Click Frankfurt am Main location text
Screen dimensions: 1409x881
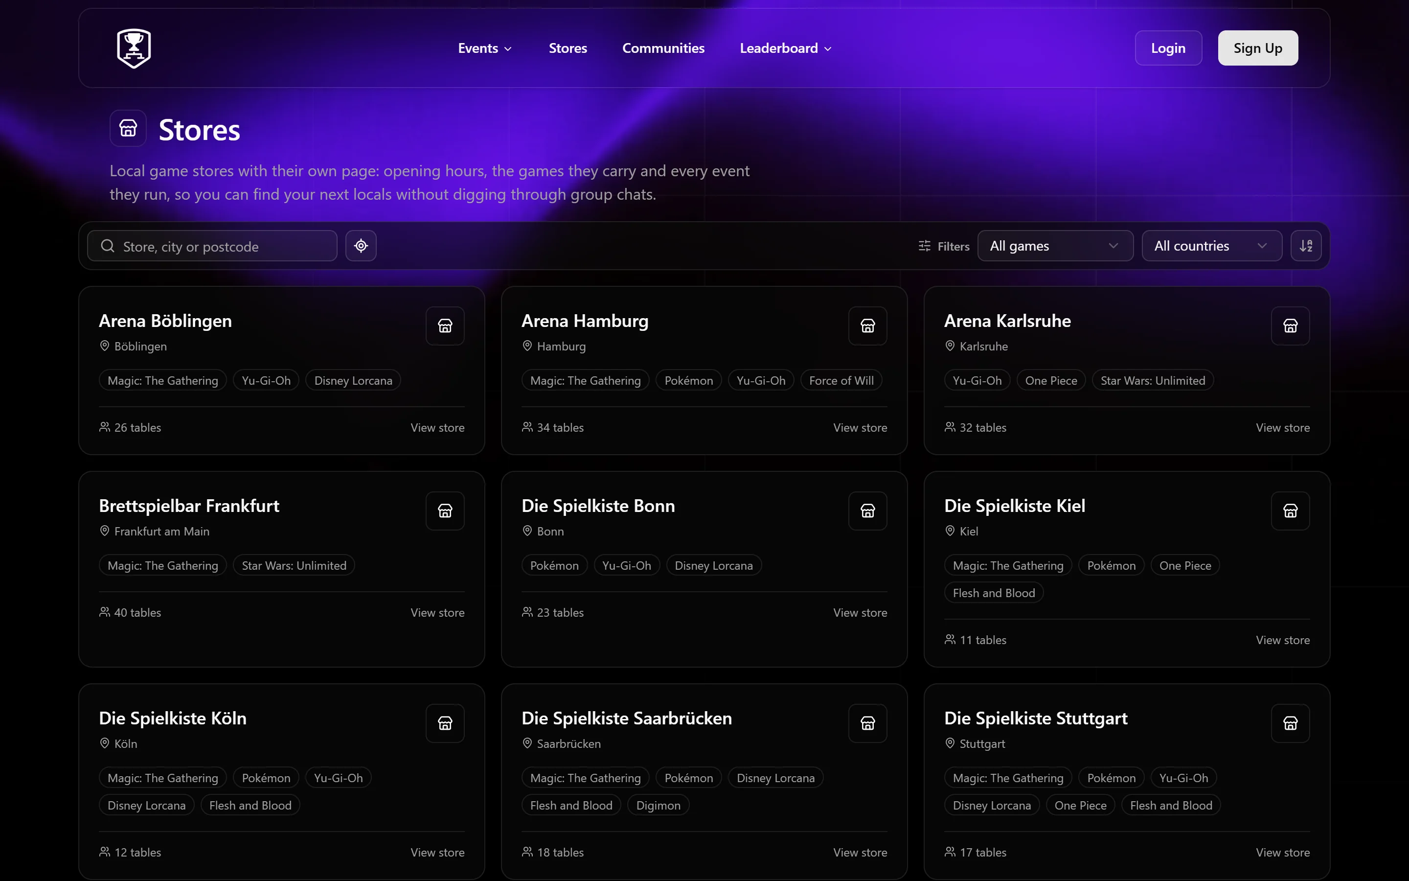tap(162, 532)
